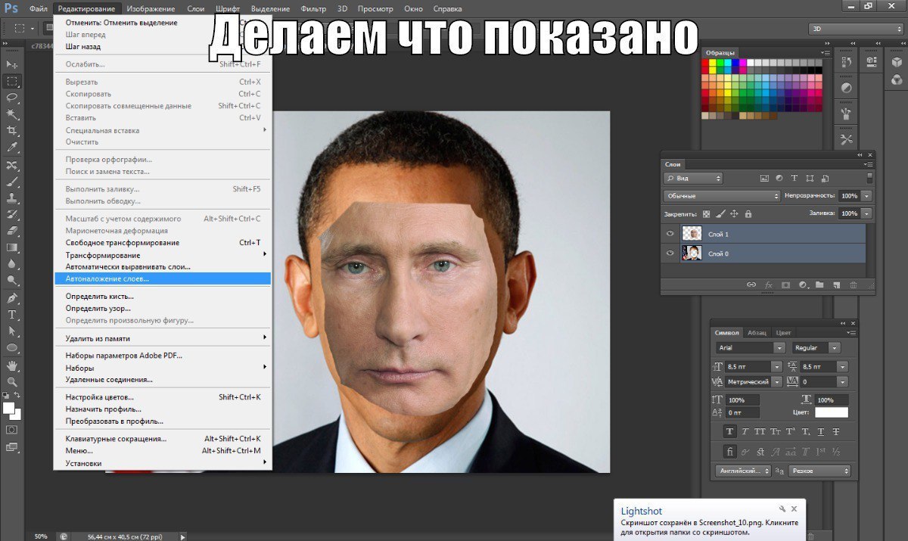The image size is (908, 541).
Task: Choose Автоналожение слоев menu item
Action: pyautogui.click(x=162, y=278)
